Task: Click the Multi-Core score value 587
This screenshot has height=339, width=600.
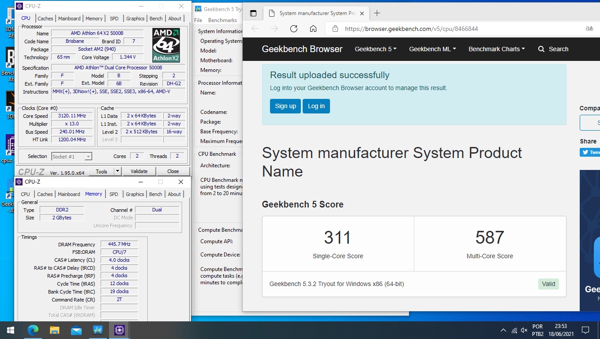Action: click(x=490, y=237)
